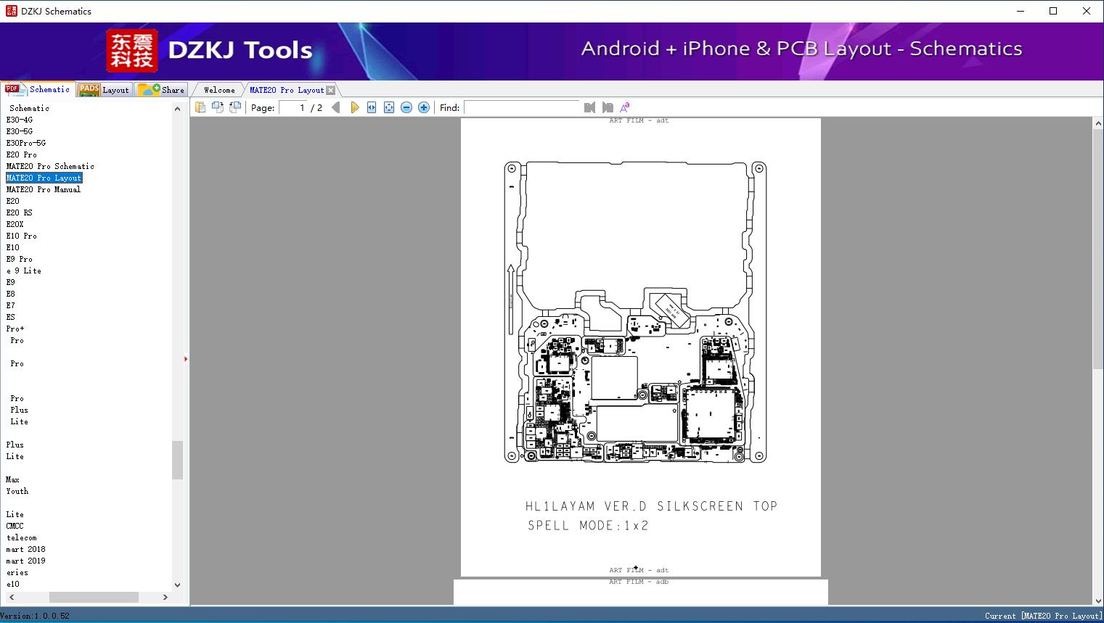Click the Find search box

pyautogui.click(x=522, y=107)
